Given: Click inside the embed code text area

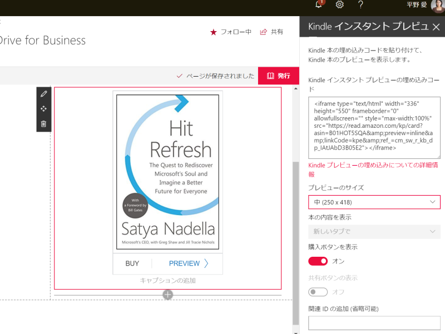Looking at the screenshot, I should point(374,128).
